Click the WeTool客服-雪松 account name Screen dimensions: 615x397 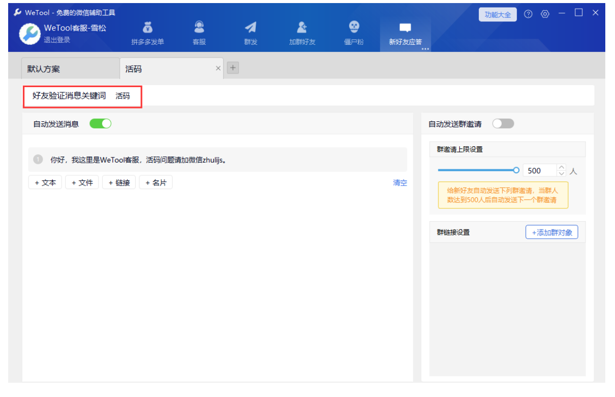tap(75, 28)
